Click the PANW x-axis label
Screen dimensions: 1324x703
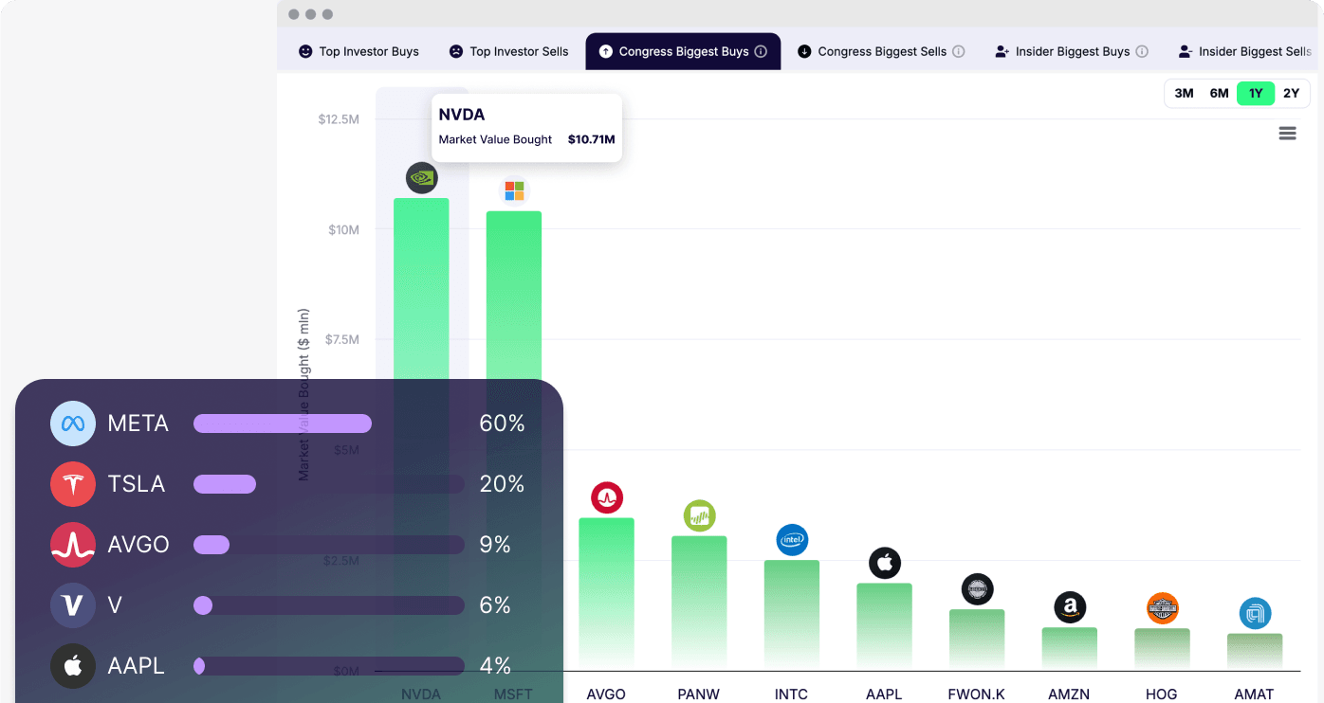tap(699, 694)
